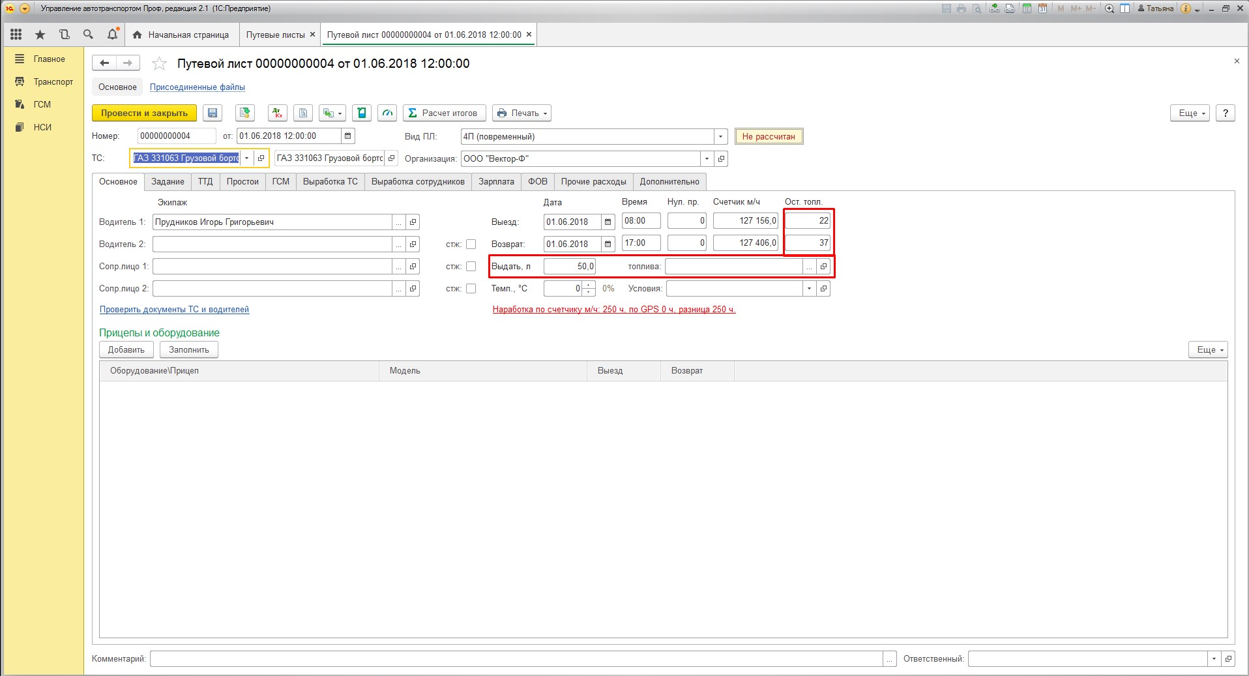Click the Комментарий input field

[x=515, y=659]
